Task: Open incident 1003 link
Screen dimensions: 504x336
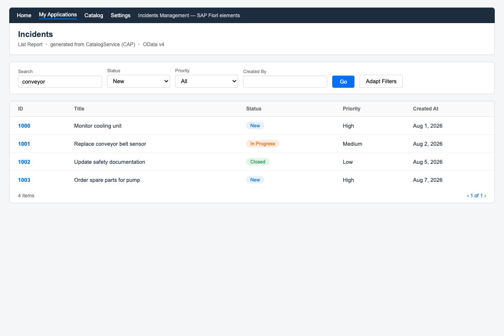Action: 24,180
